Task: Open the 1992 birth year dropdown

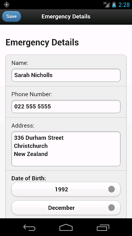Action: tap(66, 189)
